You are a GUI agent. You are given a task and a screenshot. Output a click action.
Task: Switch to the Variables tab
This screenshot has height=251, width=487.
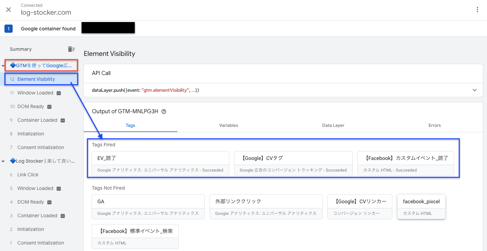point(229,125)
